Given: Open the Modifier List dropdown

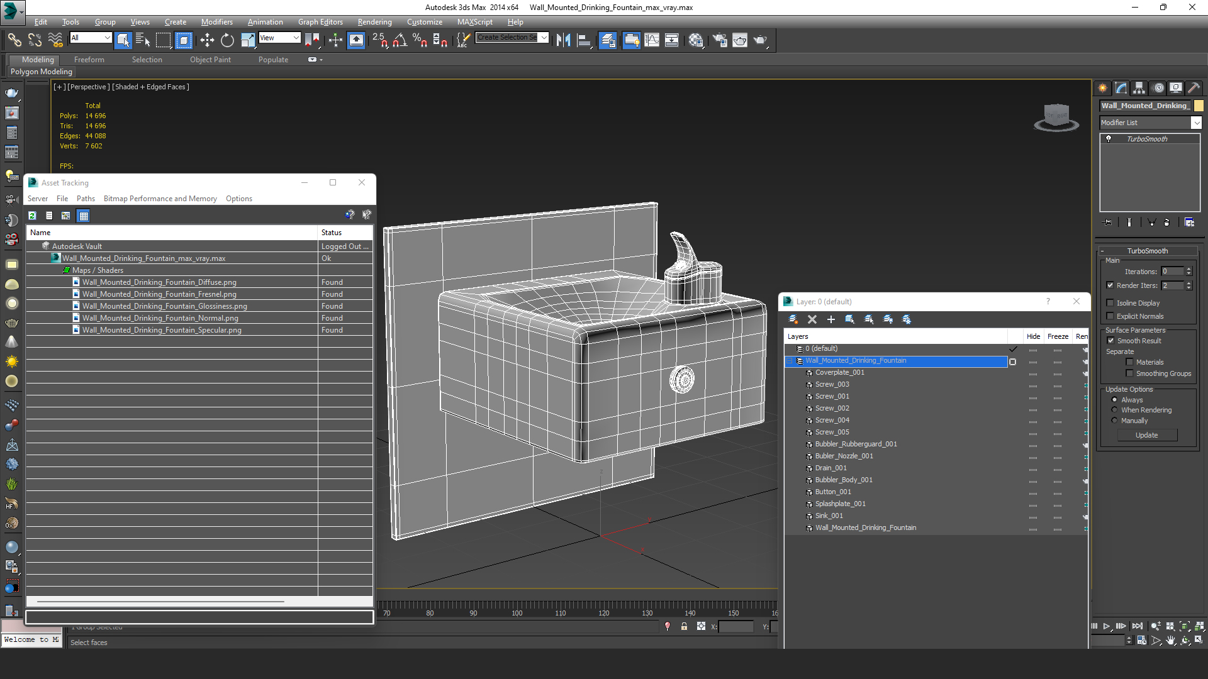Looking at the screenshot, I should coord(1196,123).
